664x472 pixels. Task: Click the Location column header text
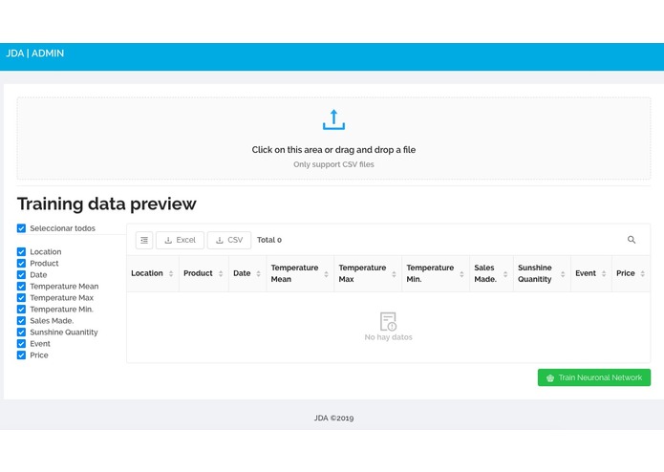point(147,273)
